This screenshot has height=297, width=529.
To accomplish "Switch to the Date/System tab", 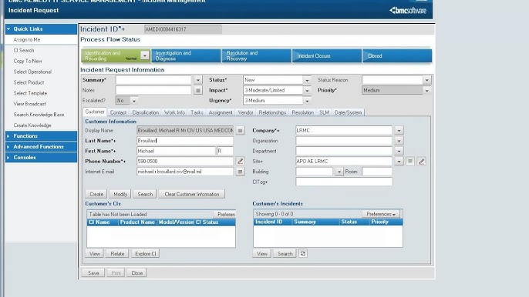I will pos(349,112).
